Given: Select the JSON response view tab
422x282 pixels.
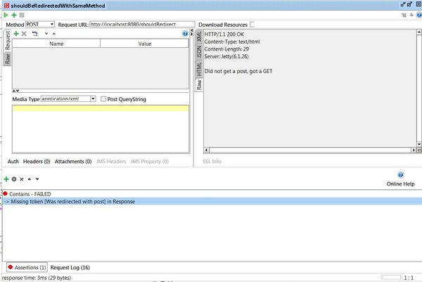Looking at the screenshot, I should [x=199, y=52].
